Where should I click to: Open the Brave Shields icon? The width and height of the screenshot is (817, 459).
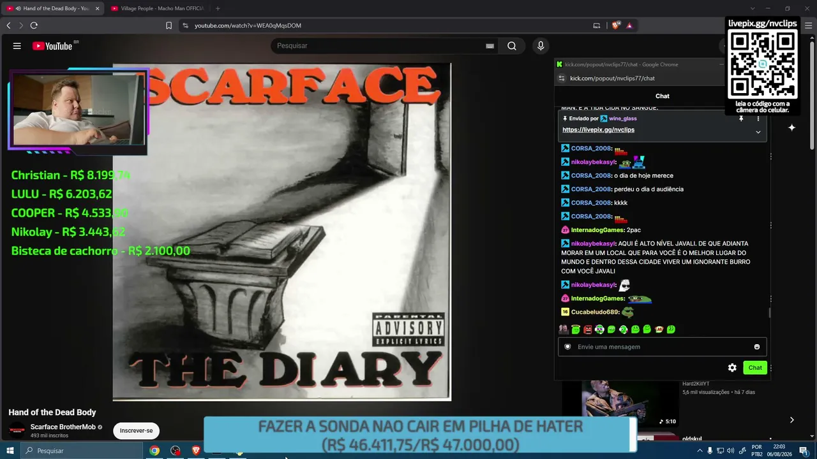(615, 25)
